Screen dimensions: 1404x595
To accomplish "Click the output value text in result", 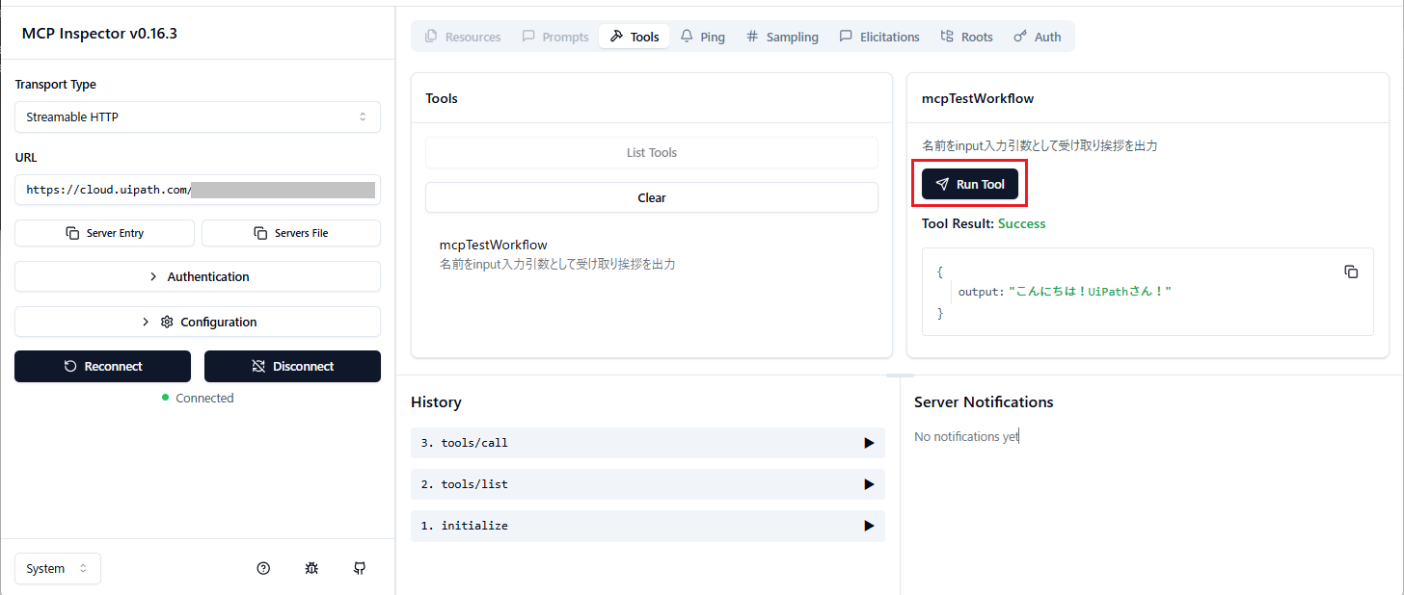I will pos(1090,291).
